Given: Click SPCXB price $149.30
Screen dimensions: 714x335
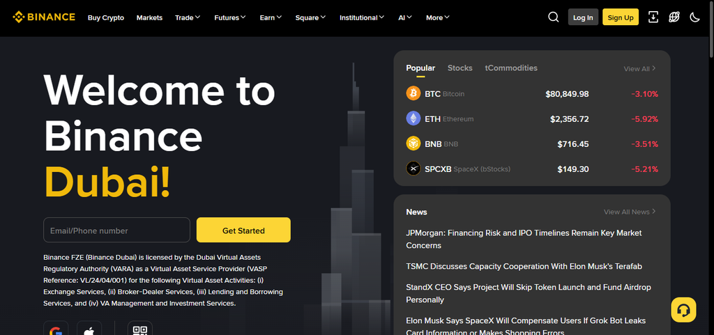Looking at the screenshot, I should (x=573, y=169).
